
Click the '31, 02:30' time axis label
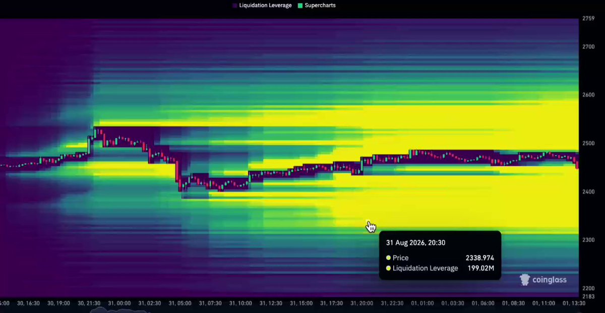(x=149, y=303)
